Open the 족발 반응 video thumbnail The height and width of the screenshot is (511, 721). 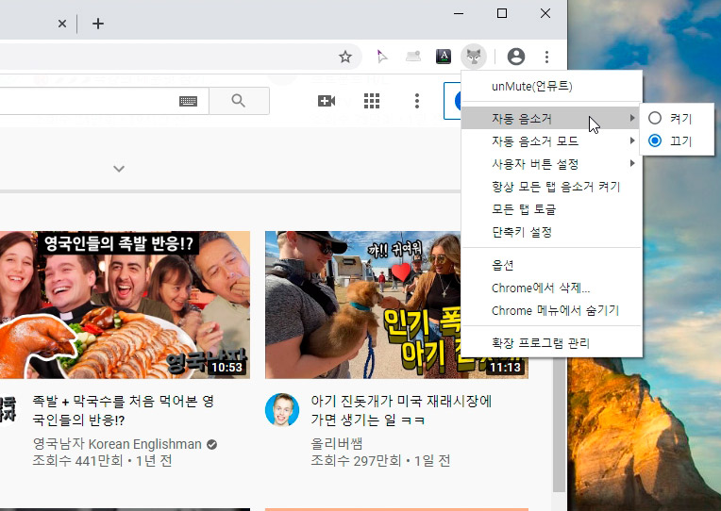point(125,305)
